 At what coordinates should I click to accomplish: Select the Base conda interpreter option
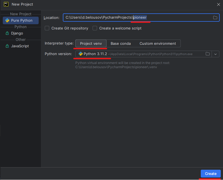point(121,43)
